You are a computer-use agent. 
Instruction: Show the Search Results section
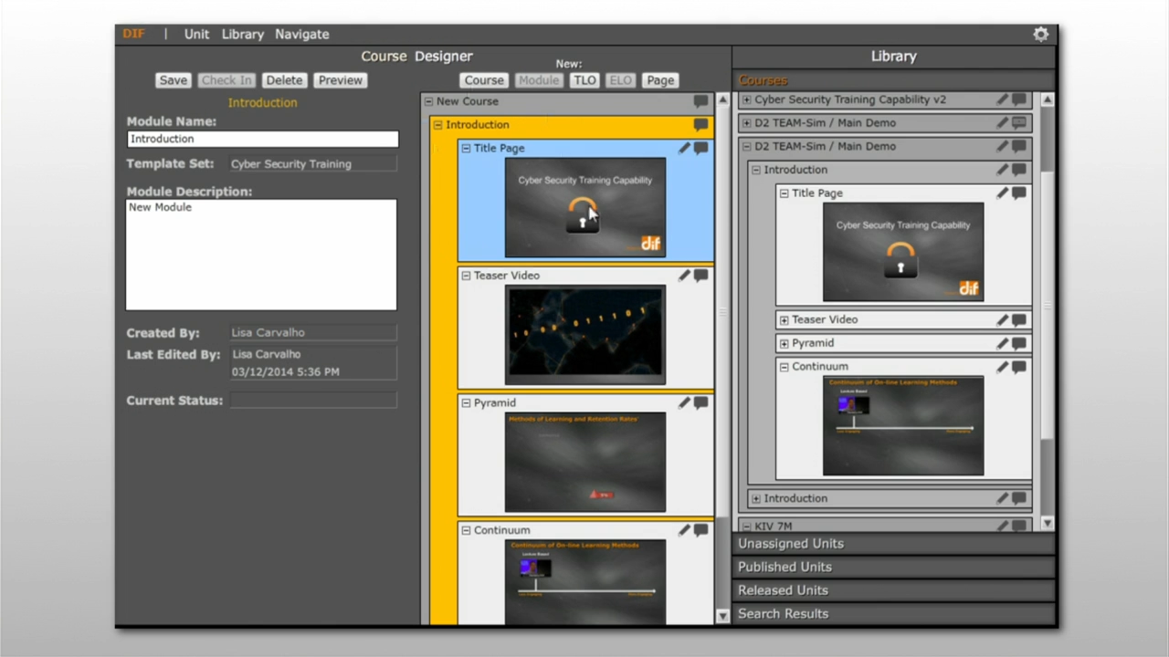(x=893, y=614)
